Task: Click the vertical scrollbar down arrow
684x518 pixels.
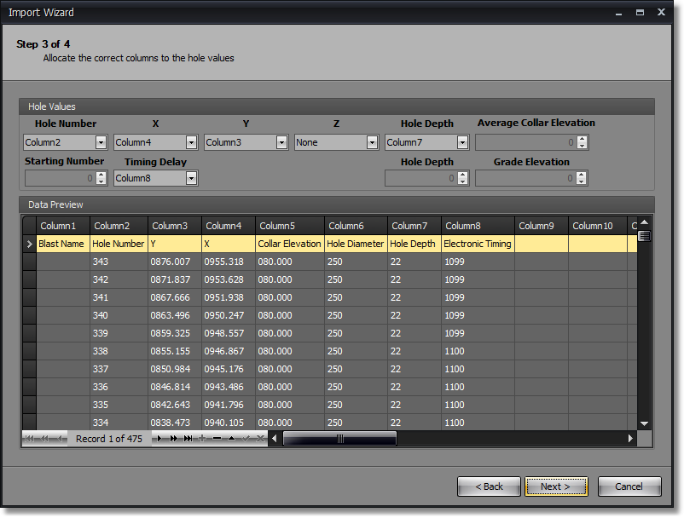Action: [x=644, y=423]
